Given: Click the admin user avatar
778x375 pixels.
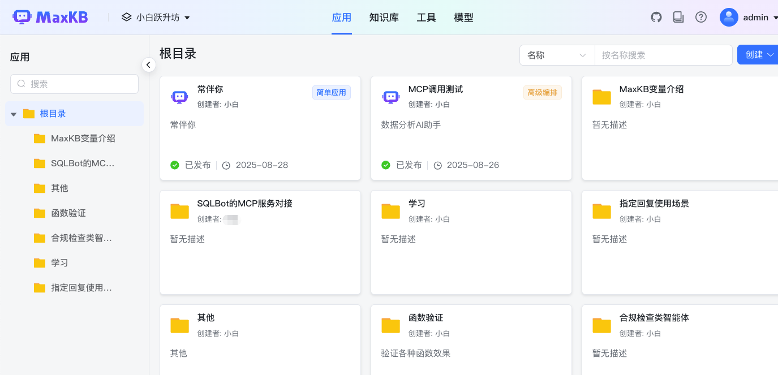Looking at the screenshot, I should 729,17.
